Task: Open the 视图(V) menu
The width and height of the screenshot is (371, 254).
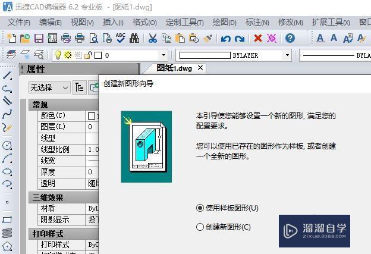Action: point(82,23)
